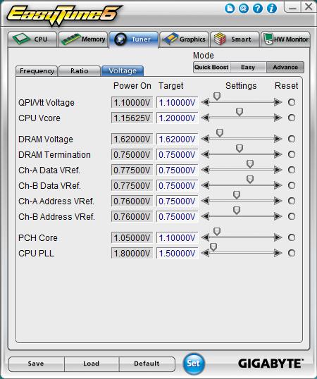317x379 pixels.
Task: Click the @ email icon
Action: coord(244,8)
